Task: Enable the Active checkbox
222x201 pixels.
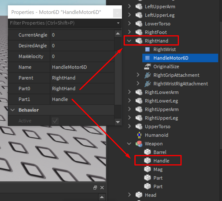Action: (x=55, y=121)
